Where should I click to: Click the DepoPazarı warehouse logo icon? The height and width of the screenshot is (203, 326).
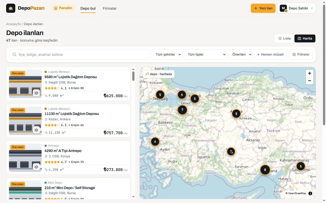point(11,8)
